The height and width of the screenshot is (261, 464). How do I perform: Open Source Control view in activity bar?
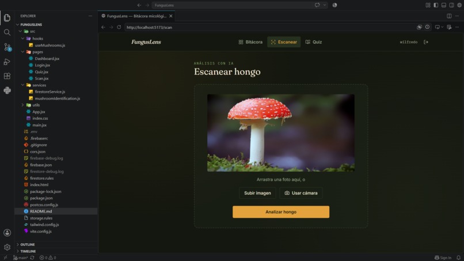7,47
